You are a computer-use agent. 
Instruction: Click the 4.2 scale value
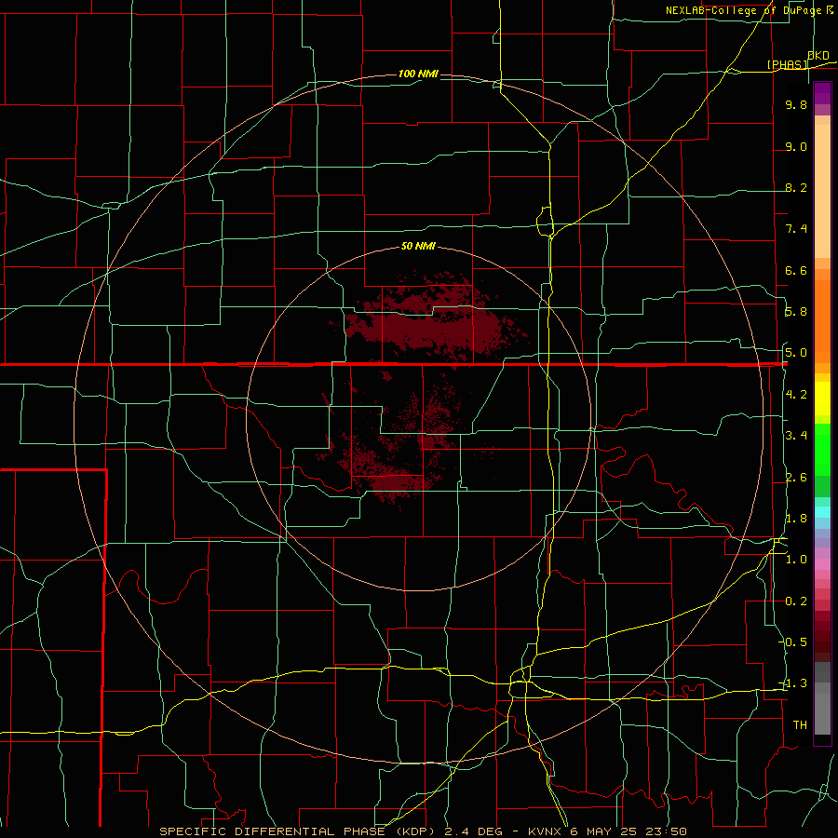796,395
